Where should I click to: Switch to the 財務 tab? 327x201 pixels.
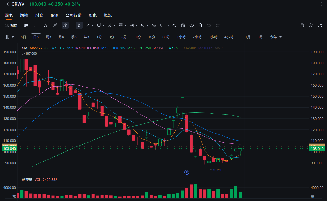click(x=39, y=15)
